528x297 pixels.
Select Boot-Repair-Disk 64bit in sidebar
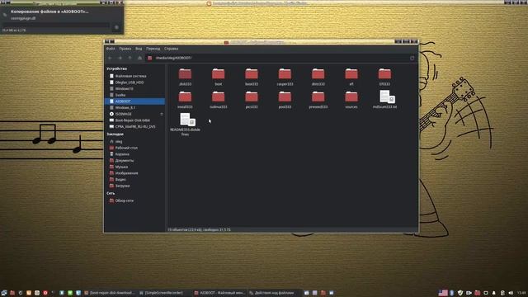point(134,120)
